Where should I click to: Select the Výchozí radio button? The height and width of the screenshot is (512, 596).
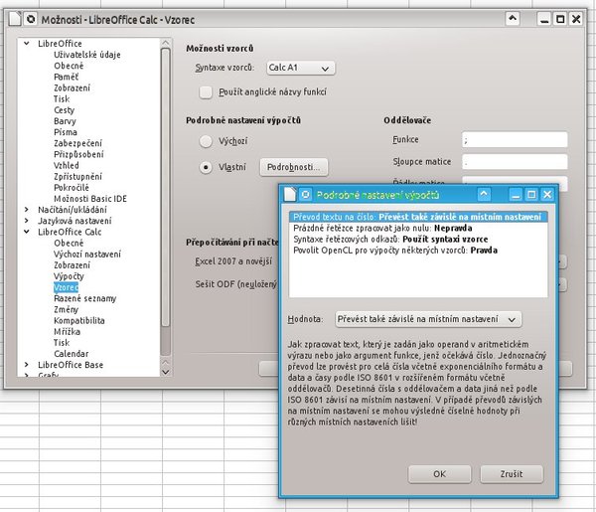[206, 141]
